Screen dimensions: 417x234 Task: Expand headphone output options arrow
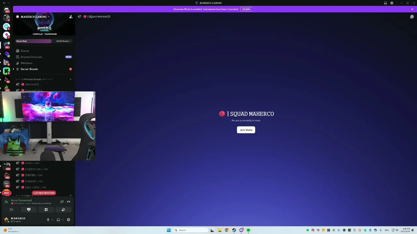pos(63,220)
